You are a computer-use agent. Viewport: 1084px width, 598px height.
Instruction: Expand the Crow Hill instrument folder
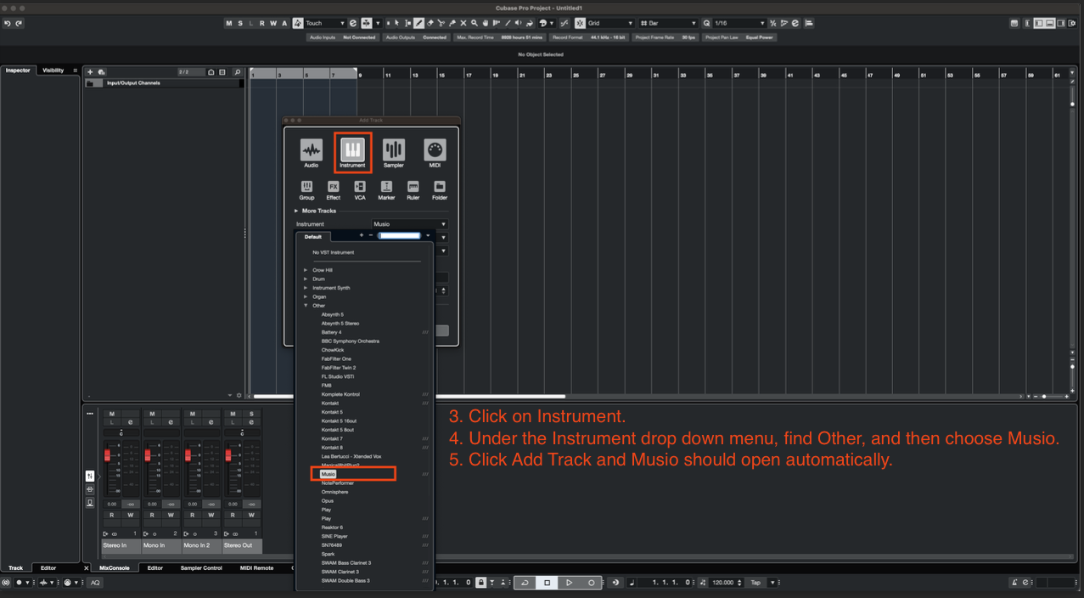tap(306, 270)
